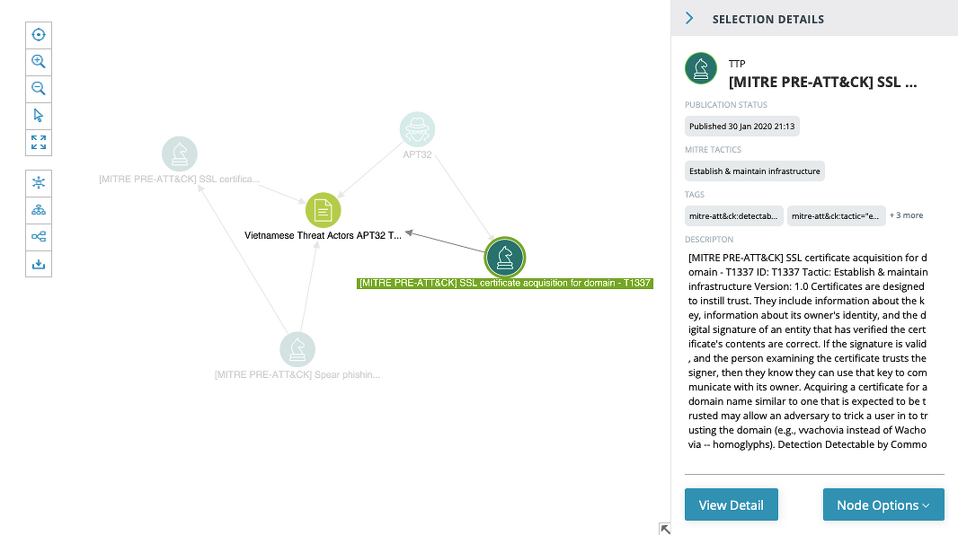Expand the '+ 3 more' tags
958x535 pixels.
(x=906, y=215)
